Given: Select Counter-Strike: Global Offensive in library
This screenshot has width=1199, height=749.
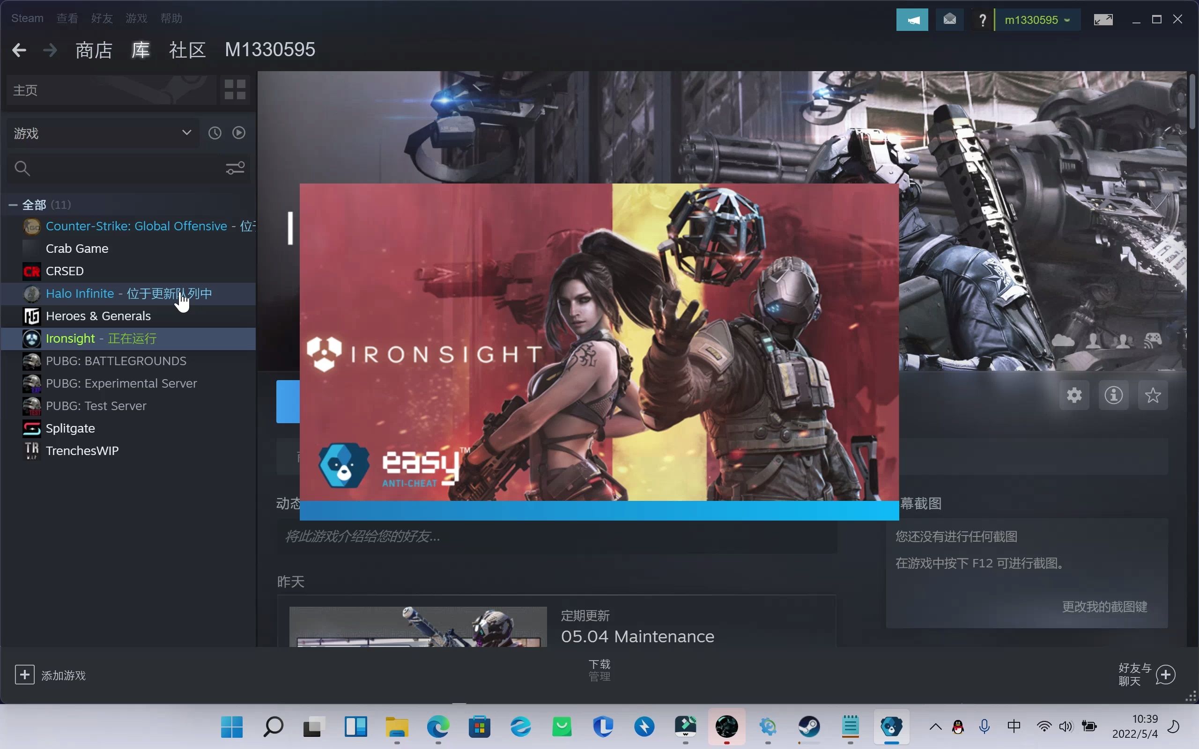Looking at the screenshot, I should point(129,226).
